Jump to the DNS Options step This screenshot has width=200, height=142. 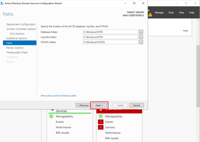(17, 34)
